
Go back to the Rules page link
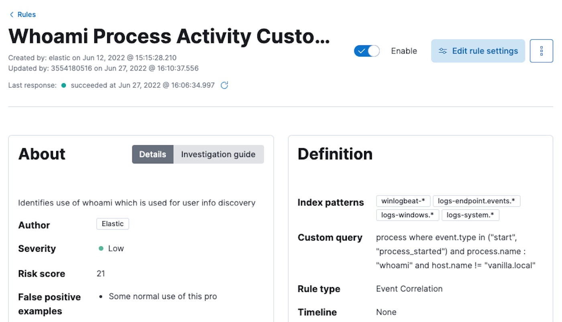click(26, 15)
